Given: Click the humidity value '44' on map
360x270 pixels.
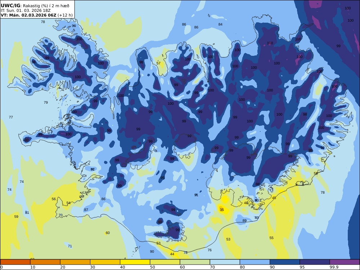Looking at the screenshot, I should point(172,254).
